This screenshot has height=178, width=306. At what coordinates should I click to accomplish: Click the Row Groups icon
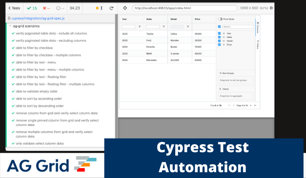click(x=220, y=73)
